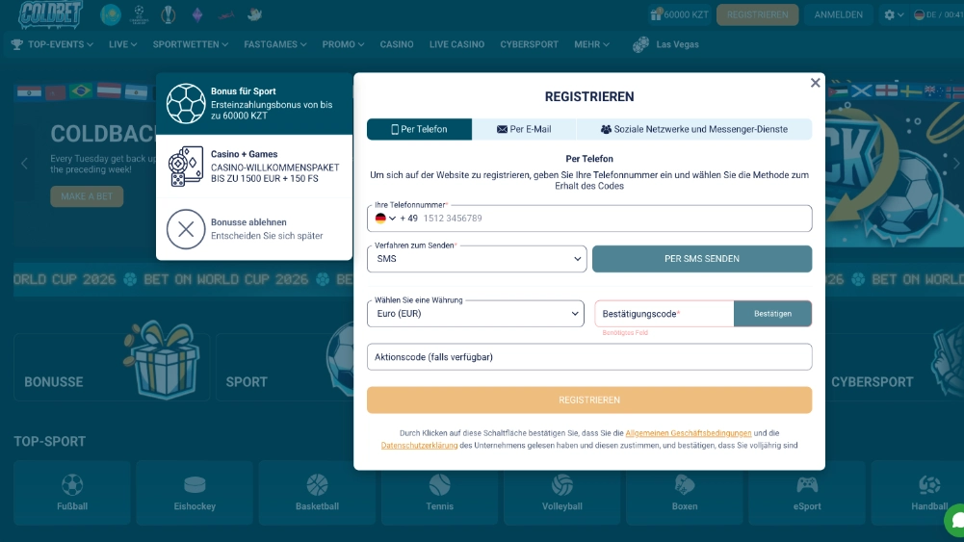
Task: Open the DE language selector
Action: point(938,14)
